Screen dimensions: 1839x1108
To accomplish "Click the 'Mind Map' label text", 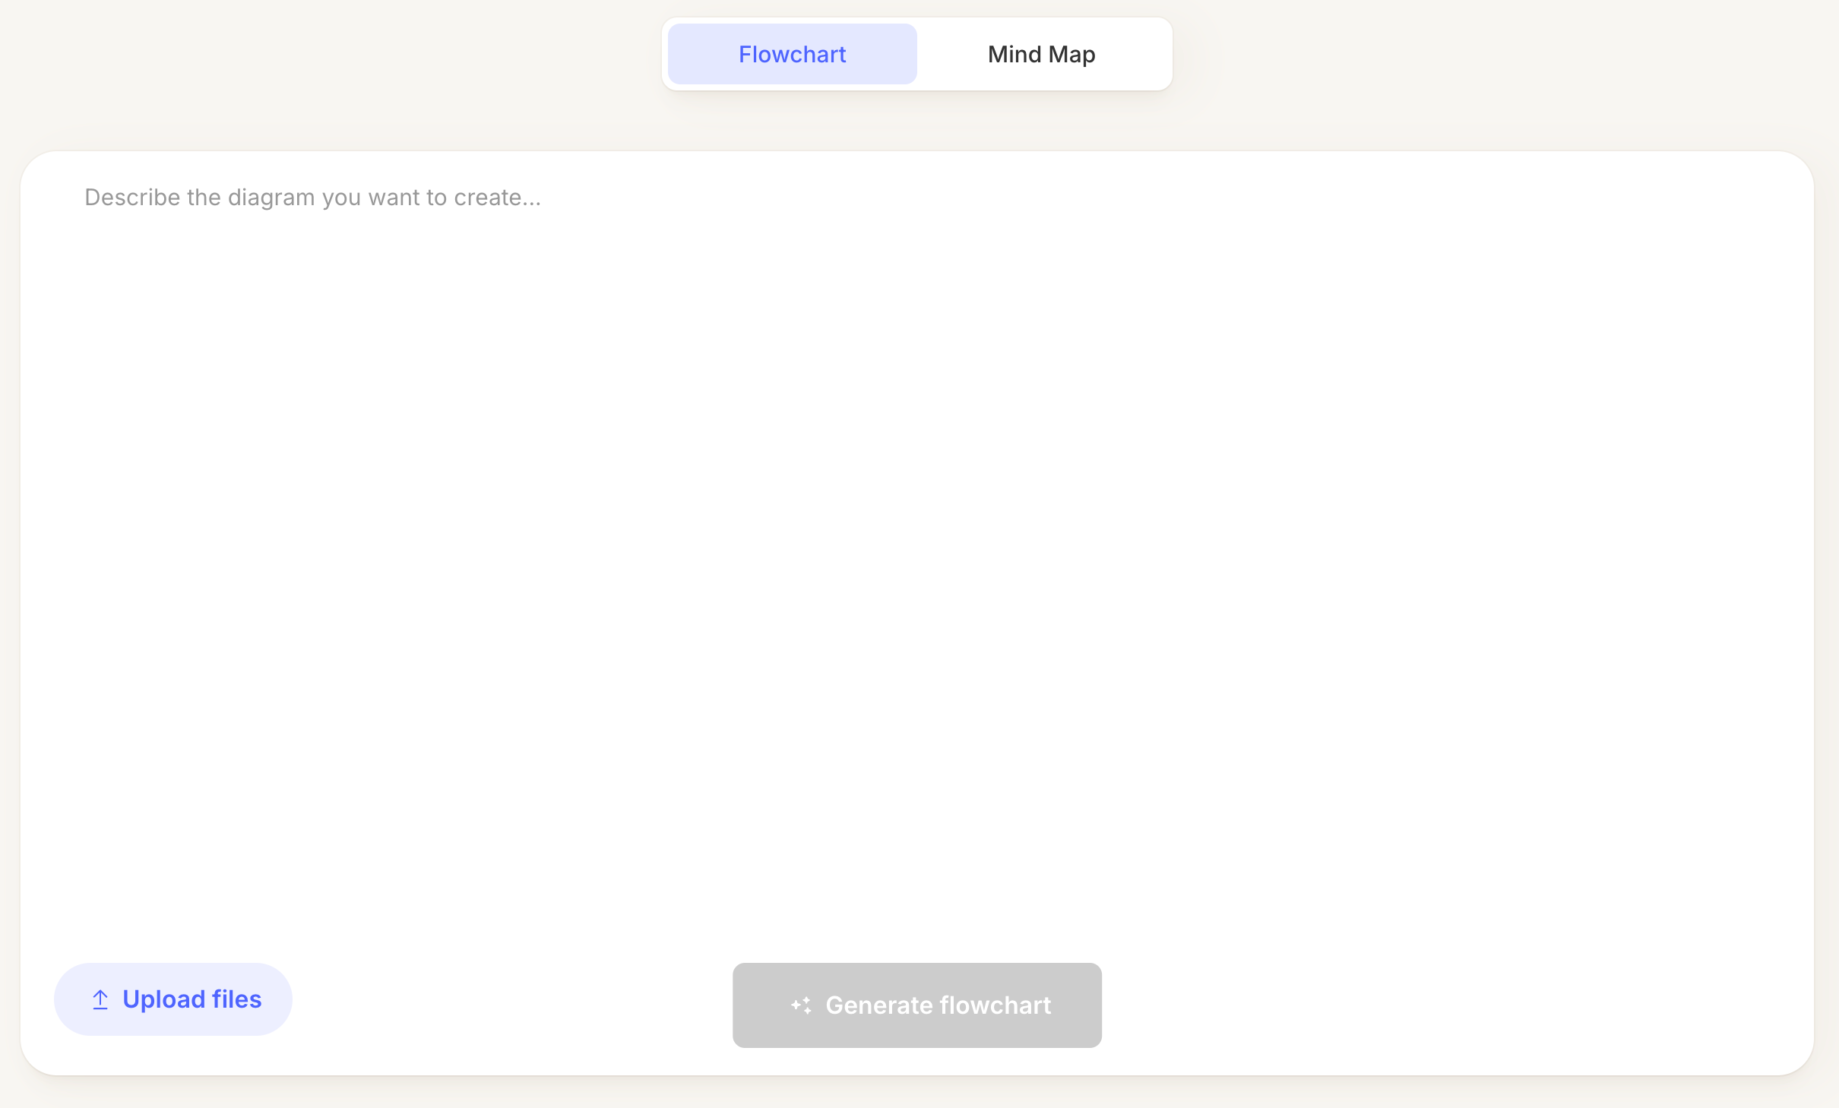I will pos(1041,54).
